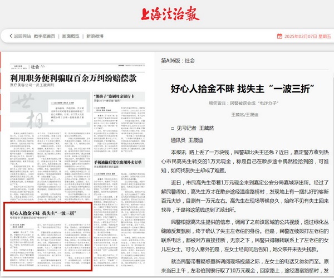
Task: Visit the 新浪微博 link
Action: tap(95, 36)
